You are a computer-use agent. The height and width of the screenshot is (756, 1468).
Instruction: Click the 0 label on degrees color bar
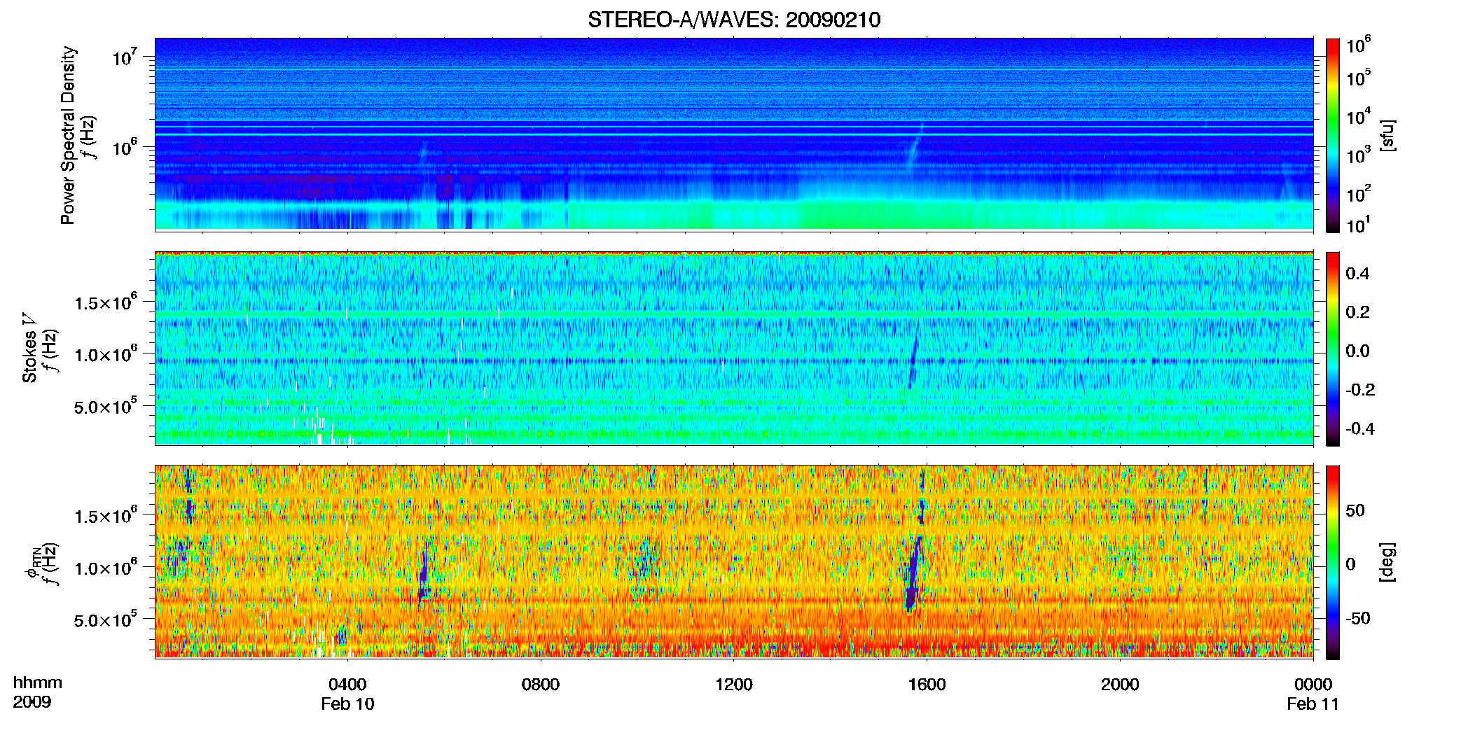coord(1351,564)
